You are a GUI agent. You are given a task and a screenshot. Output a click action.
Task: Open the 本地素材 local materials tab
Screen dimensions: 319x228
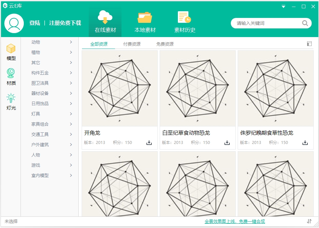(x=145, y=22)
